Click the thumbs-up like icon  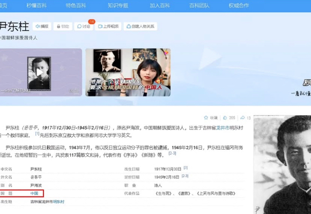[225, 118]
